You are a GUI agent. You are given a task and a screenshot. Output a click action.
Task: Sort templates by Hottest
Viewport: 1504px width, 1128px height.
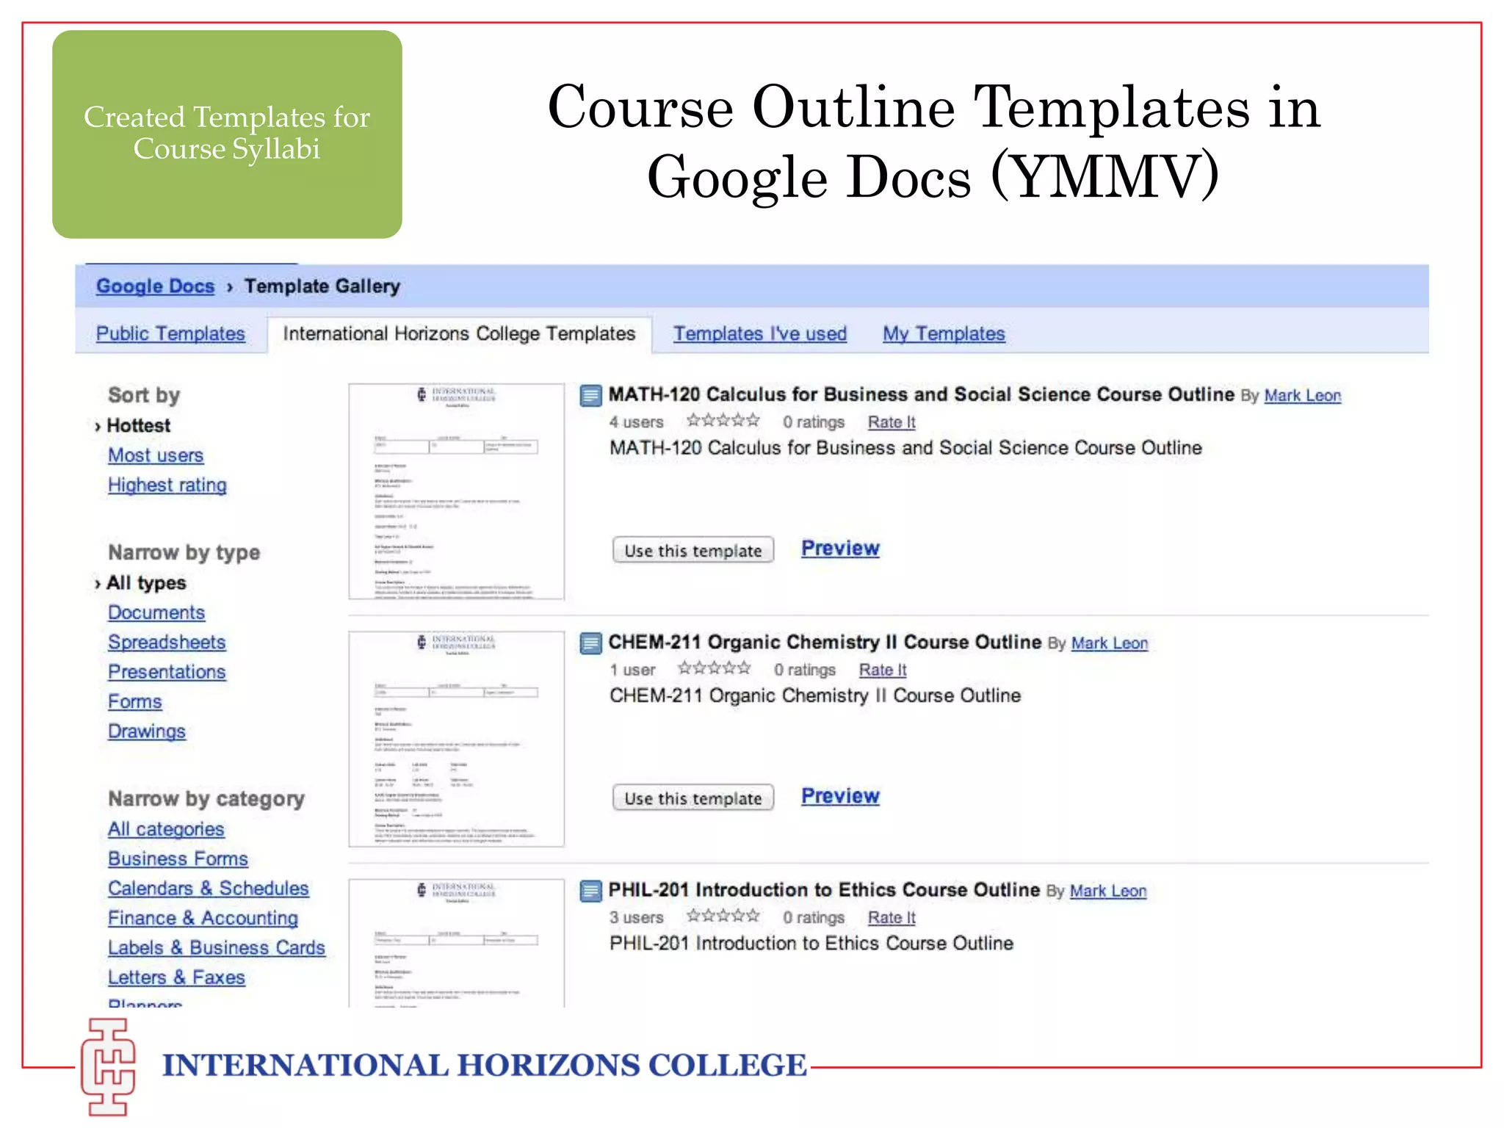138,426
